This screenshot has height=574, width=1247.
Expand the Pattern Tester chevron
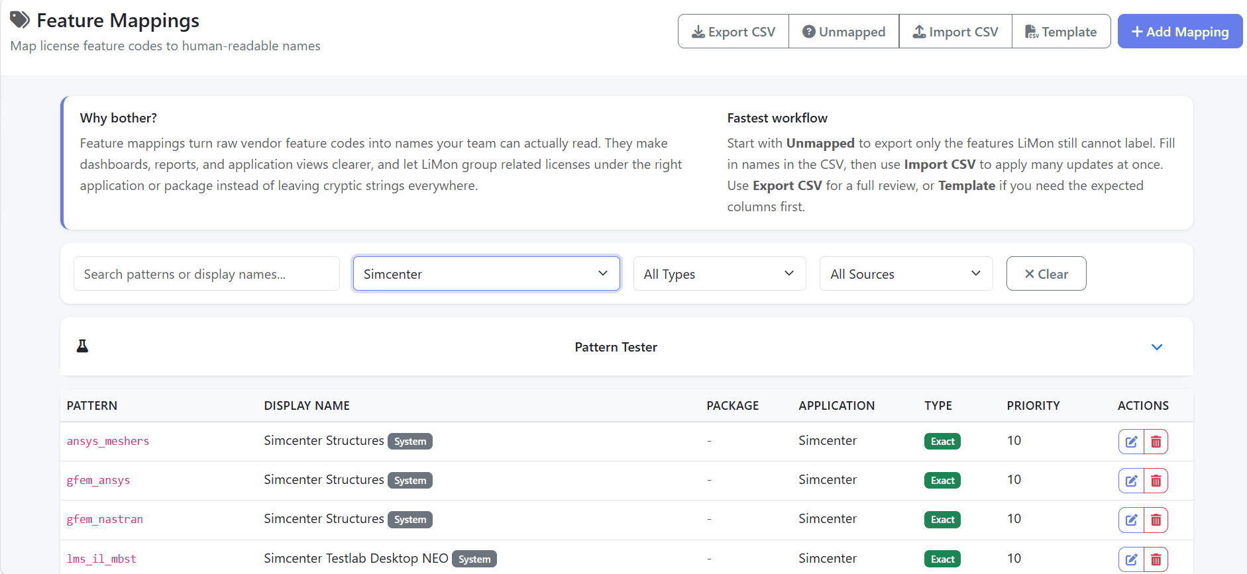pos(1157,347)
